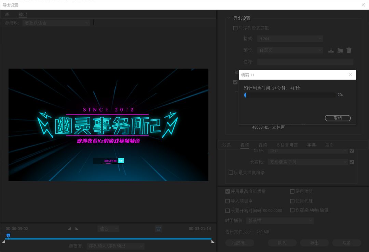This screenshot has height=252, width=369.
Task: Switch to the 输出 tab
Action: click(x=23, y=15)
